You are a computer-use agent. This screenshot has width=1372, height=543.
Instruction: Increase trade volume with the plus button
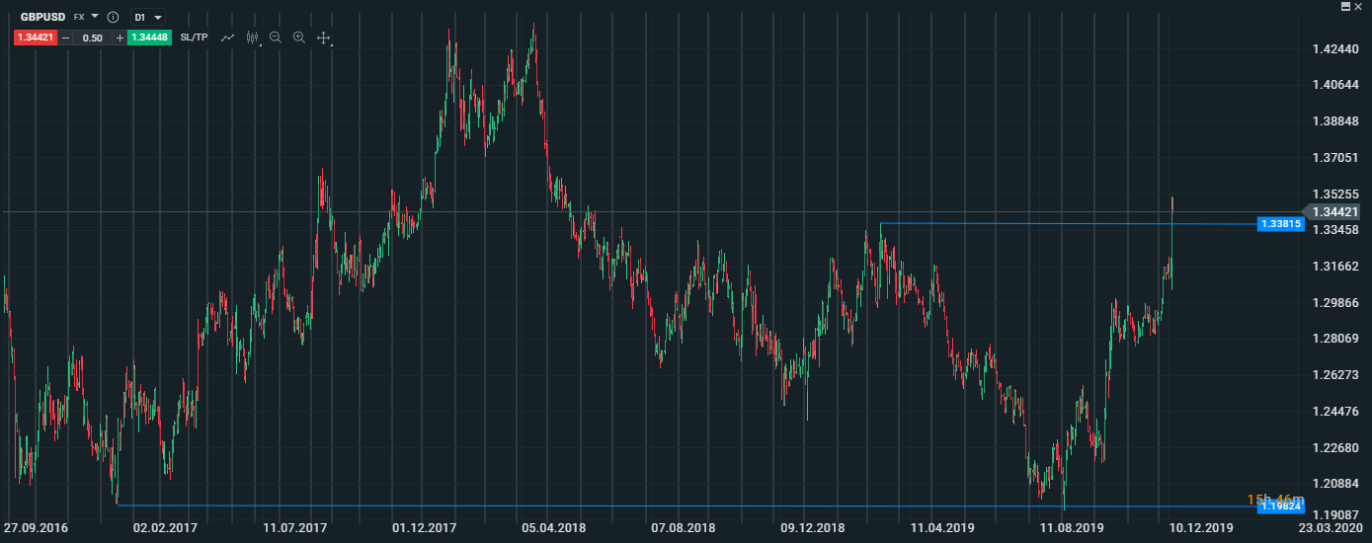pyautogui.click(x=120, y=38)
